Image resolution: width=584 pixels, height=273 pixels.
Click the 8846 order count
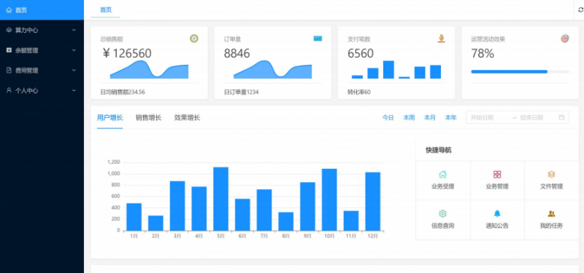[237, 53]
